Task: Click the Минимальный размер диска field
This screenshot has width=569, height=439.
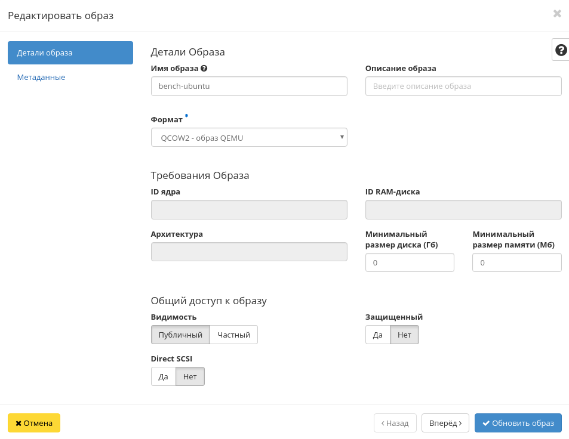Action: 409,263
